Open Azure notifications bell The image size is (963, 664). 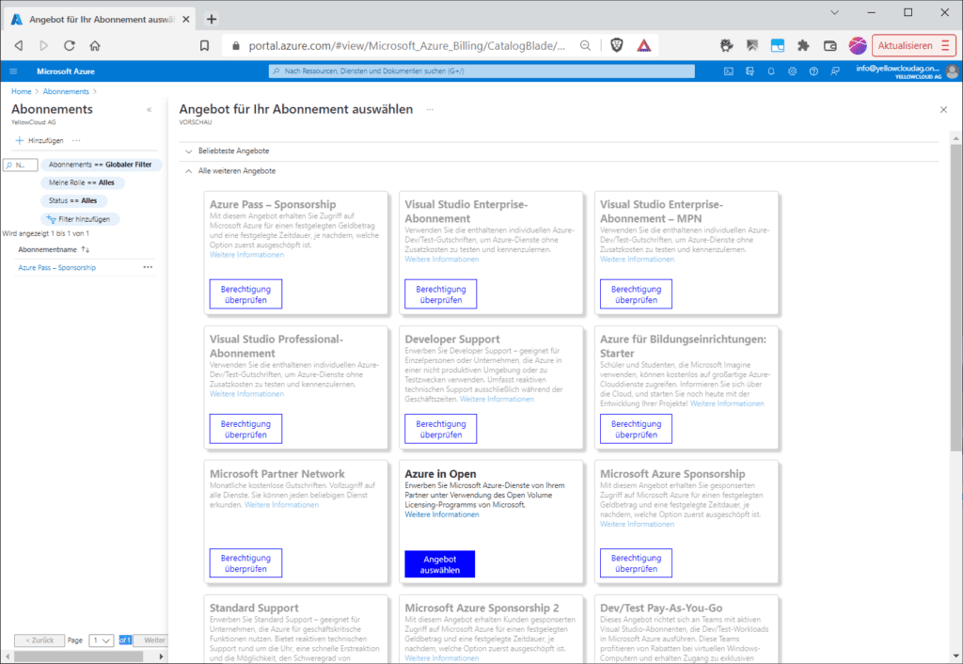coord(771,71)
